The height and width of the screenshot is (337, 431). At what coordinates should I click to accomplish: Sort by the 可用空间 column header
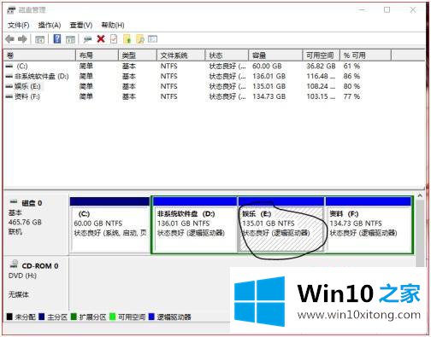(x=321, y=55)
